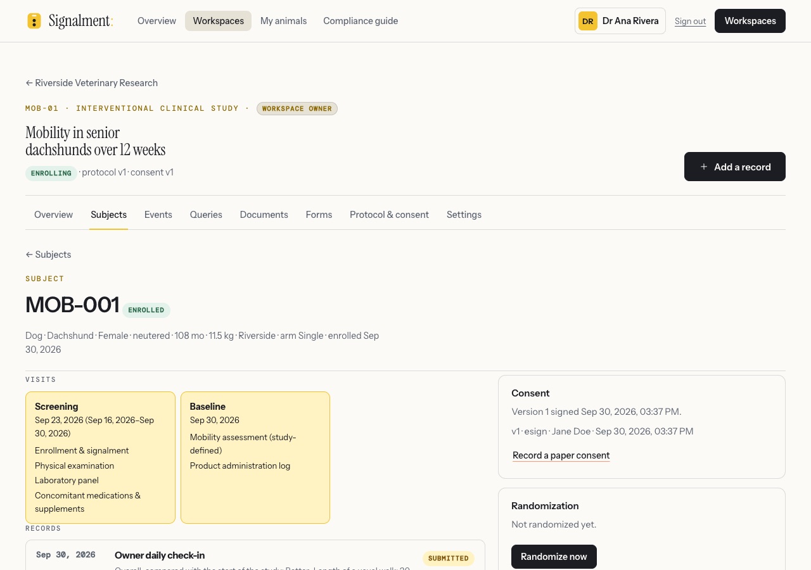Go back to Riverside Veterinary Research
The image size is (811, 570).
91,83
